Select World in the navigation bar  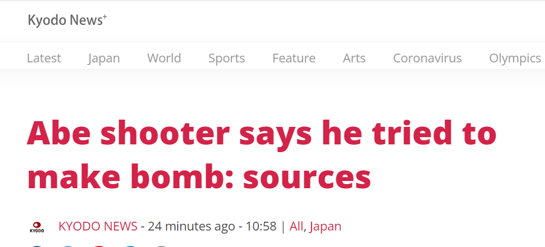coord(164,58)
